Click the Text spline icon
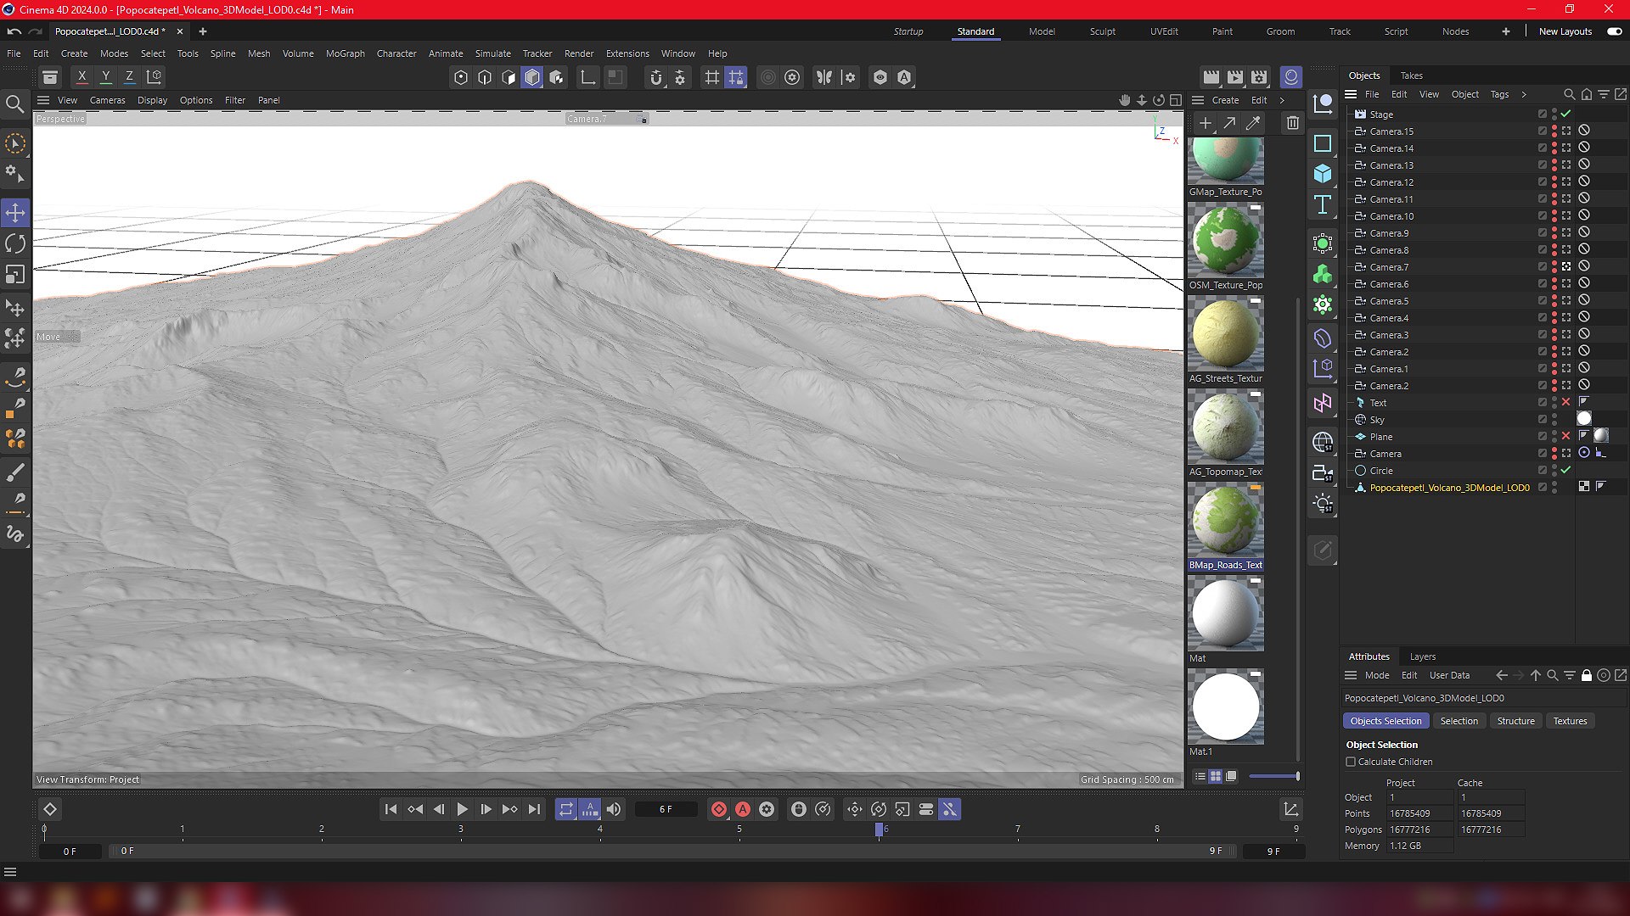 click(x=1323, y=205)
